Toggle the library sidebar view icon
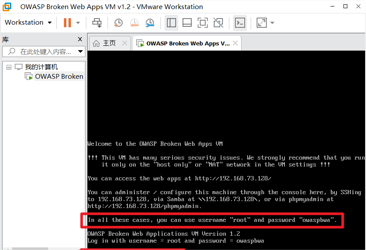 pos(171,22)
